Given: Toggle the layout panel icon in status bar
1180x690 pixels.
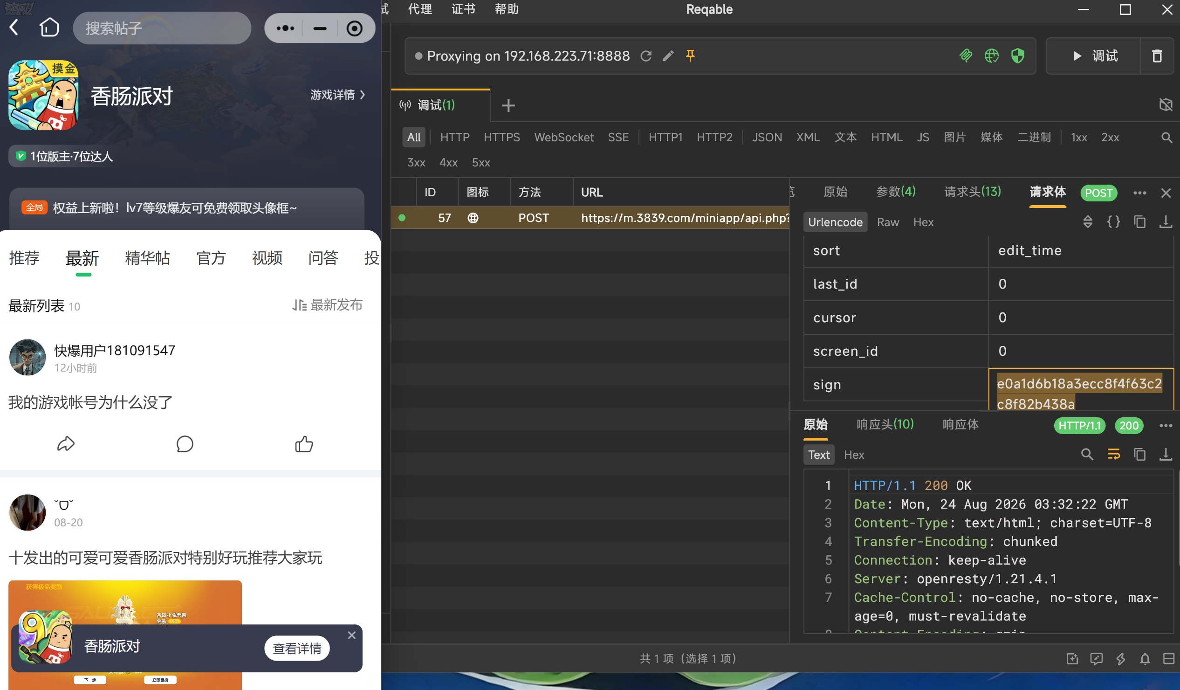Looking at the screenshot, I should (1169, 659).
